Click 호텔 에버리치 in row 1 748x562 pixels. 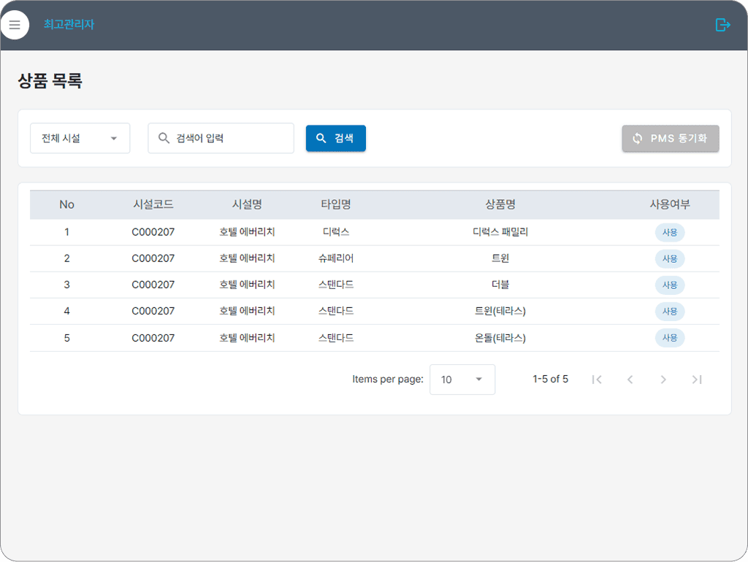coord(247,232)
